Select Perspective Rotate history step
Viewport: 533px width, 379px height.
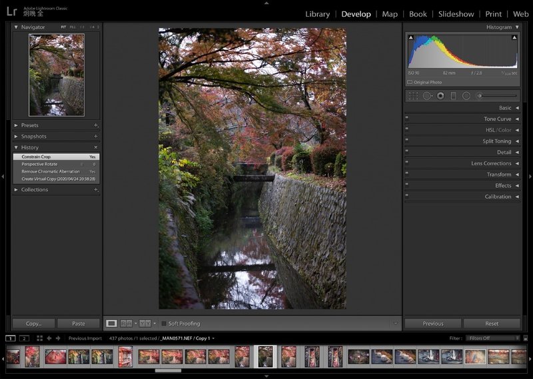point(56,164)
